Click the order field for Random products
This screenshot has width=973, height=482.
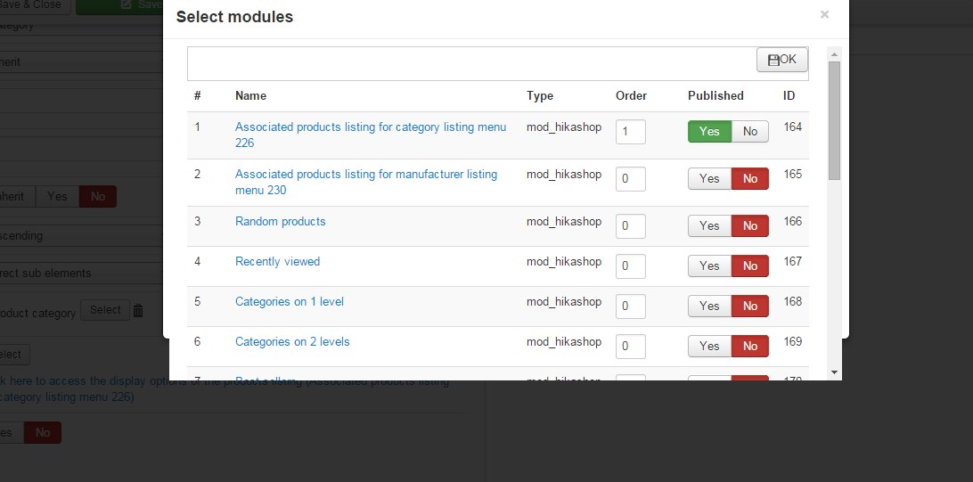(630, 226)
